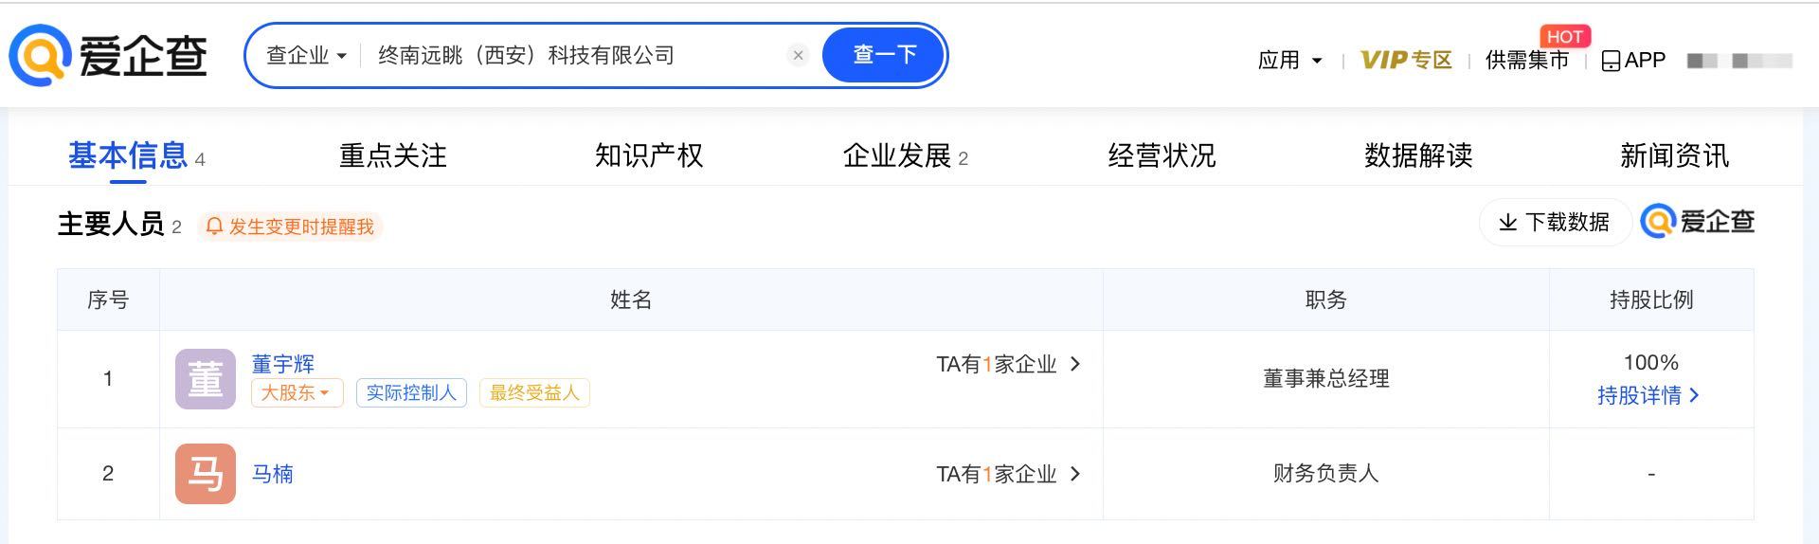Open the 查企业 search type dropdown
Image resolution: width=1819 pixels, height=544 pixels.
(306, 55)
